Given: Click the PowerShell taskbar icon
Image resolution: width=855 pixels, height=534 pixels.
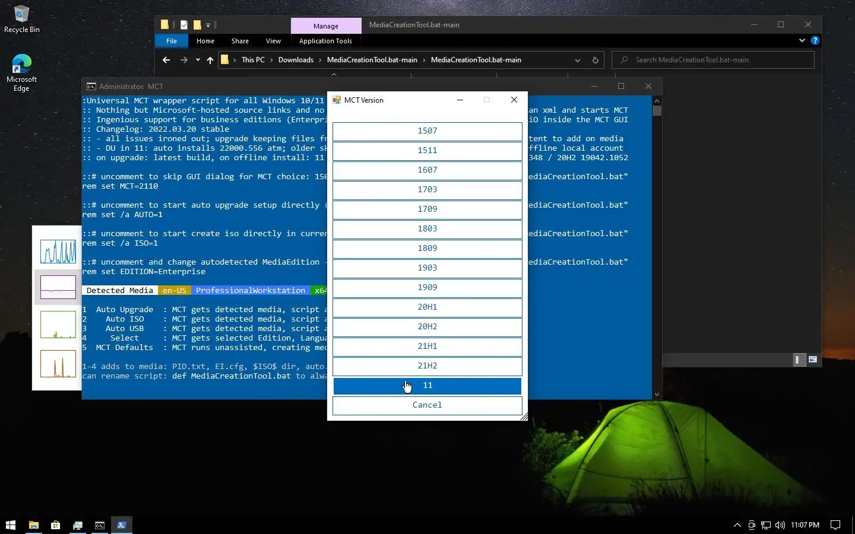Looking at the screenshot, I should coord(122,525).
